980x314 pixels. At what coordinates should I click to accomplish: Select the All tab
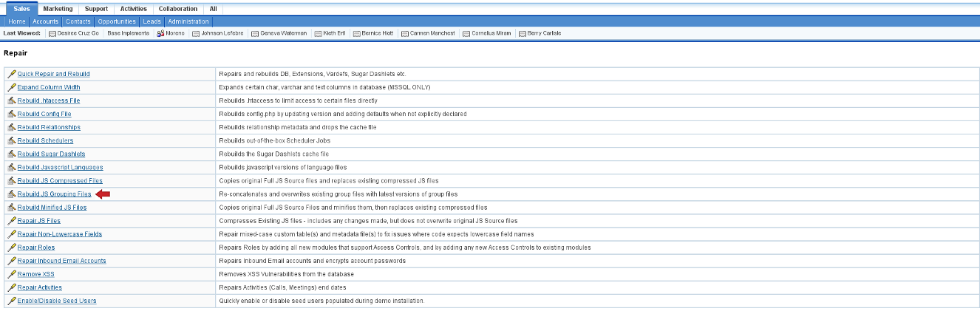click(214, 9)
